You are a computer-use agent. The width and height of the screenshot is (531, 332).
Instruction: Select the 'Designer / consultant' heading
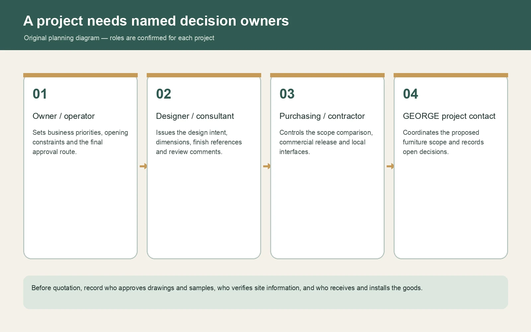coord(195,116)
